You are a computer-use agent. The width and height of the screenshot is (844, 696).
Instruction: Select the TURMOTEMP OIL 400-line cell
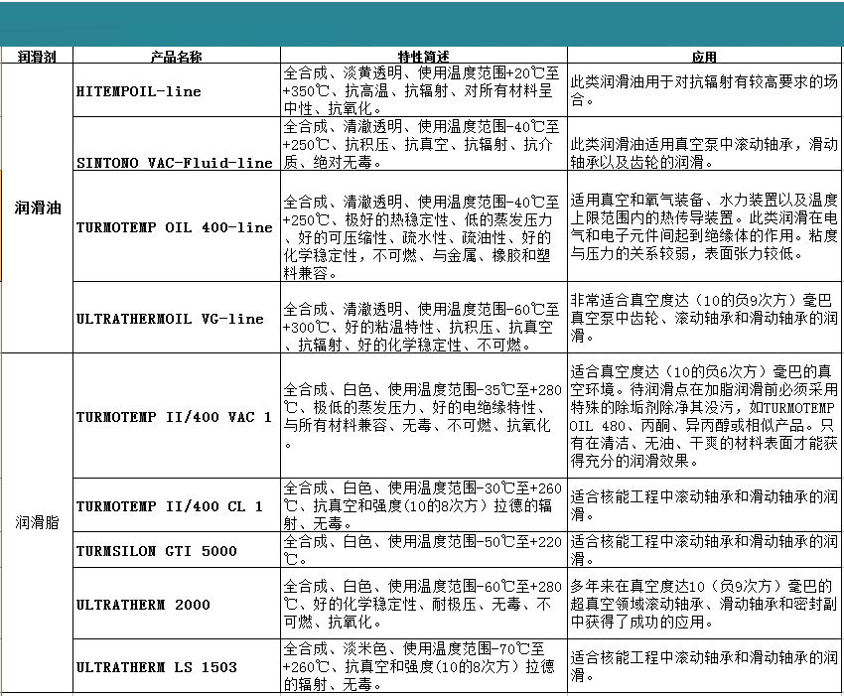tap(177, 226)
